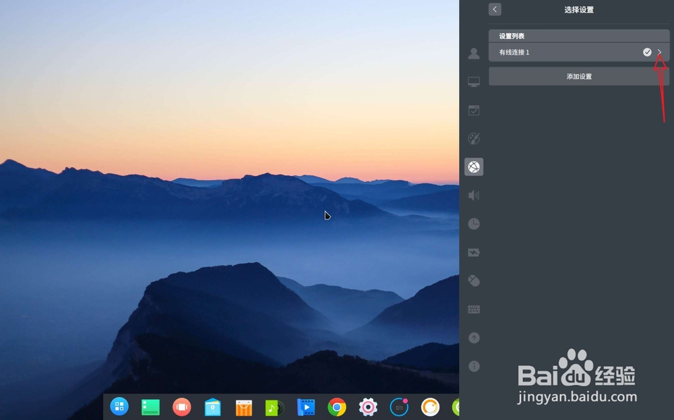Viewport: 674px width, 420px height.
Task: Expand 有线连接 1 connection details
Action: point(659,52)
